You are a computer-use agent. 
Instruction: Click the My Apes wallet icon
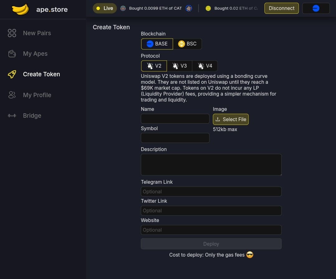(x=12, y=54)
